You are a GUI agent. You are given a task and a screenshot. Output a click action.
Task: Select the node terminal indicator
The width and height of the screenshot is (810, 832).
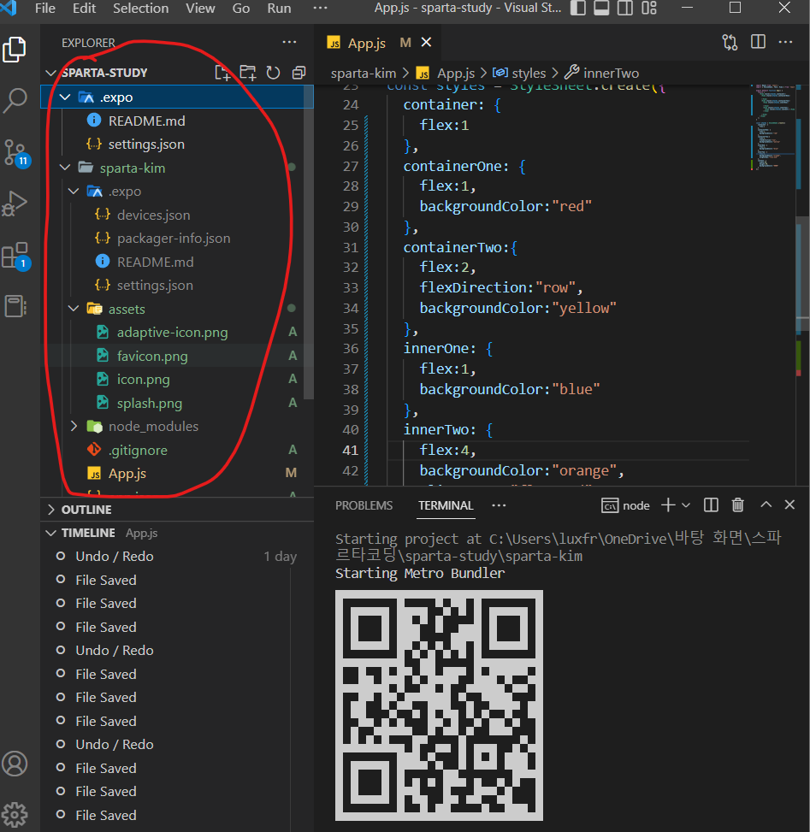coord(625,505)
